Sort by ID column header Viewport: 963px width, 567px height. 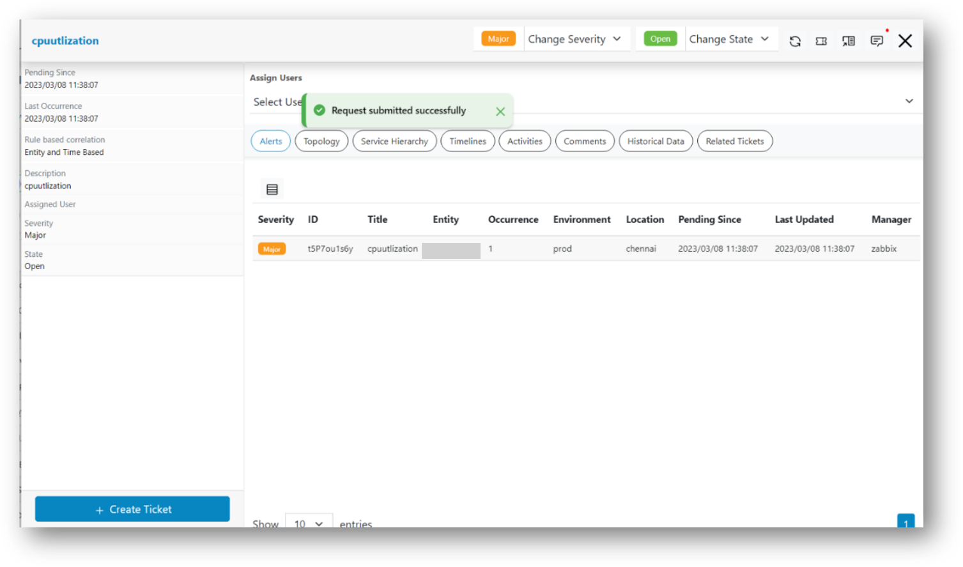(313, 219)
